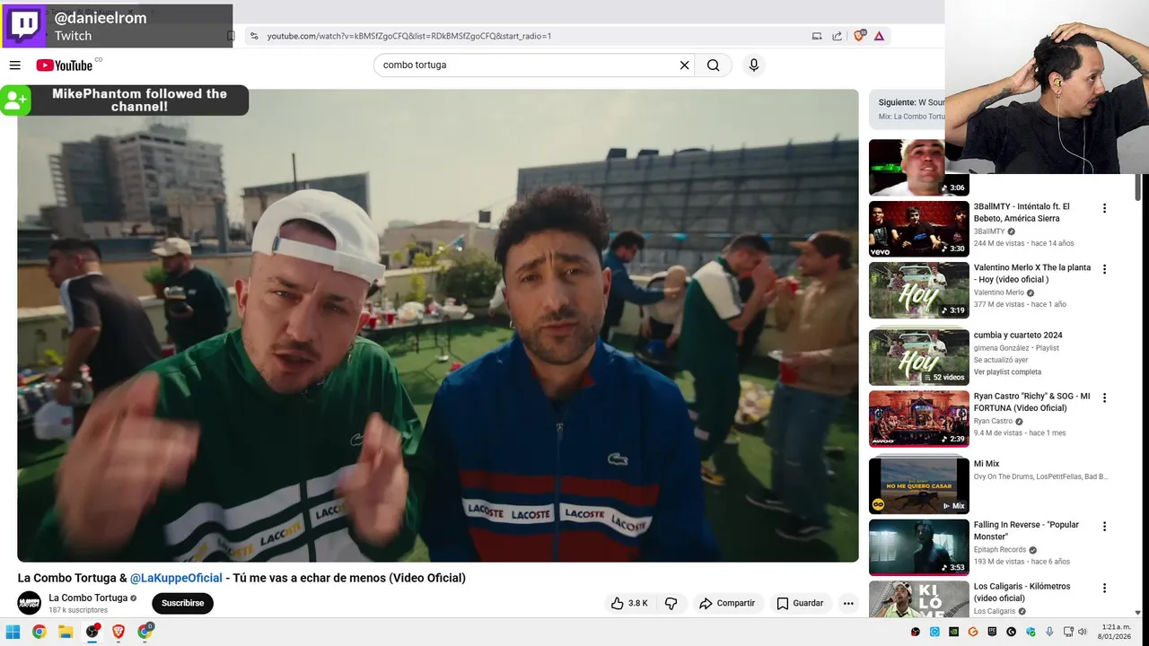Click the cast/media icon in address bar
This screenshot has height=646, width=1149.
coord(817,36)
